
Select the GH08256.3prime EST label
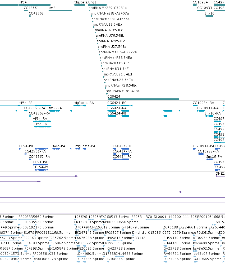click(121, 259)
